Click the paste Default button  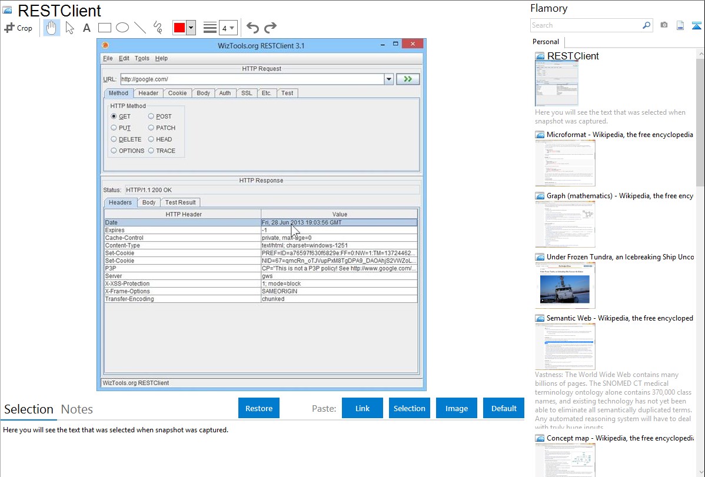tap(504, 408)
